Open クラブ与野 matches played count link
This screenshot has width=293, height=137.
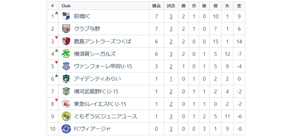[x=171, y=29]
